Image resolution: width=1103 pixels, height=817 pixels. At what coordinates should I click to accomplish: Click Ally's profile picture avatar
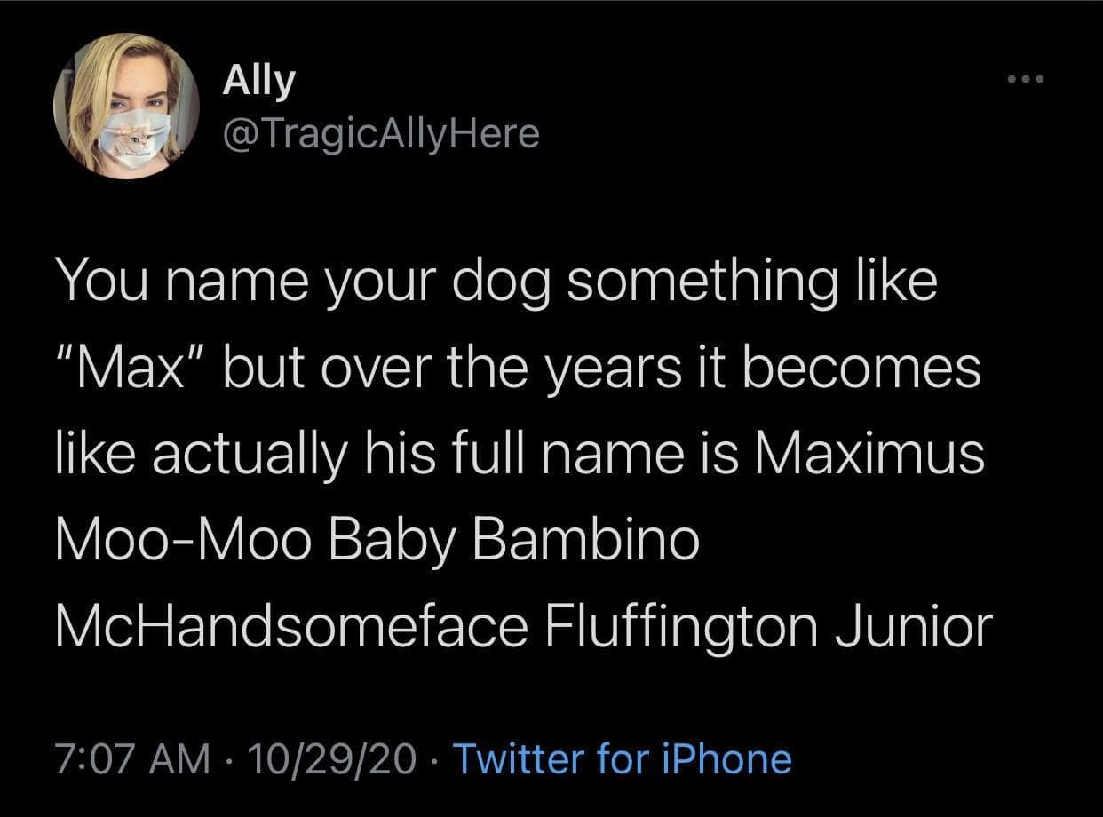pyautogui.click(x=126, y=106)
